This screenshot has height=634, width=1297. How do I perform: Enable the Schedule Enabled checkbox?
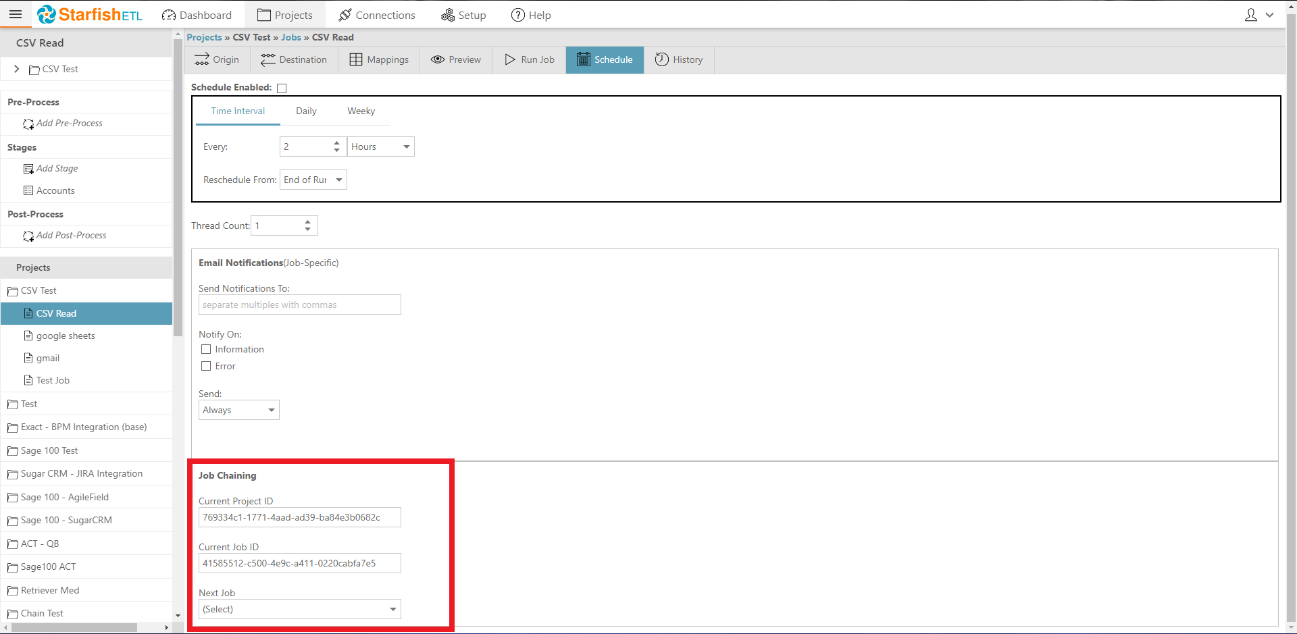(x=282, y=88)
